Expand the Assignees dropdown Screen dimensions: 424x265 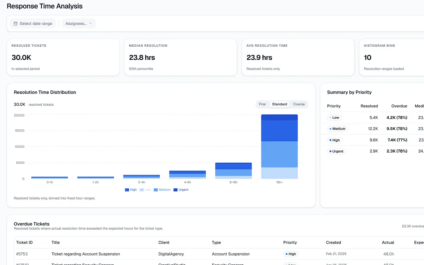(79, 24)
